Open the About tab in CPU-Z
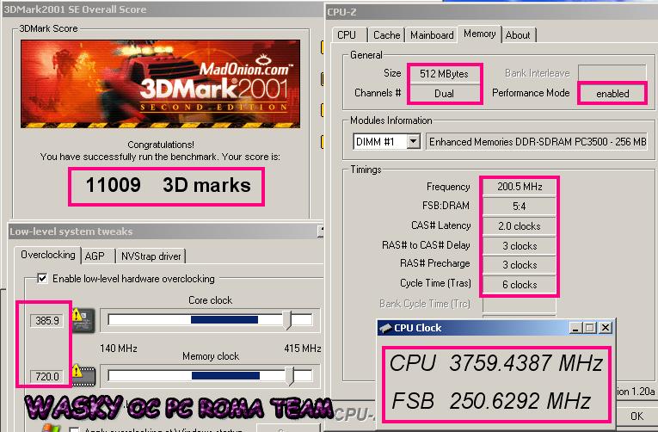 click(x=518, y=35)
